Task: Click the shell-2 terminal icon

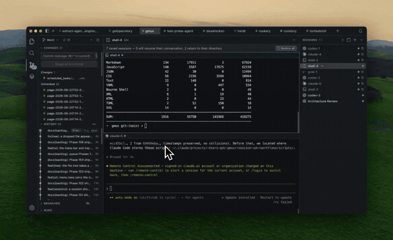Action: 305,60
